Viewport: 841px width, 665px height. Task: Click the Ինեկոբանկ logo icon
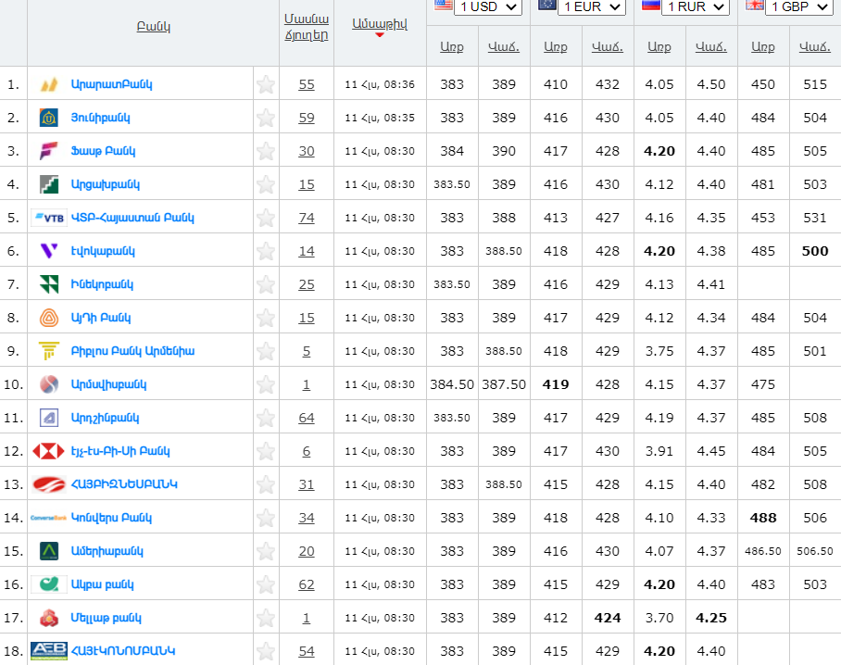tap(49, 284)
